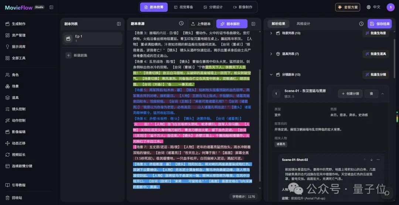Open 镜头控制 tool
Viewport: 399px width, 205px height.
click(16, 109)
